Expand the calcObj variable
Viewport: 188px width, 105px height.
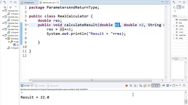click(174, 26)
